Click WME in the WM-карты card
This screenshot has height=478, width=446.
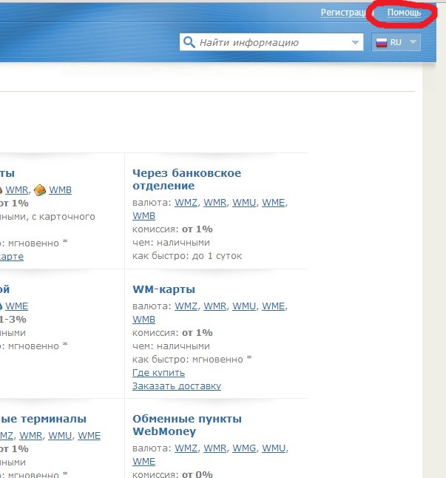(273, 306)
